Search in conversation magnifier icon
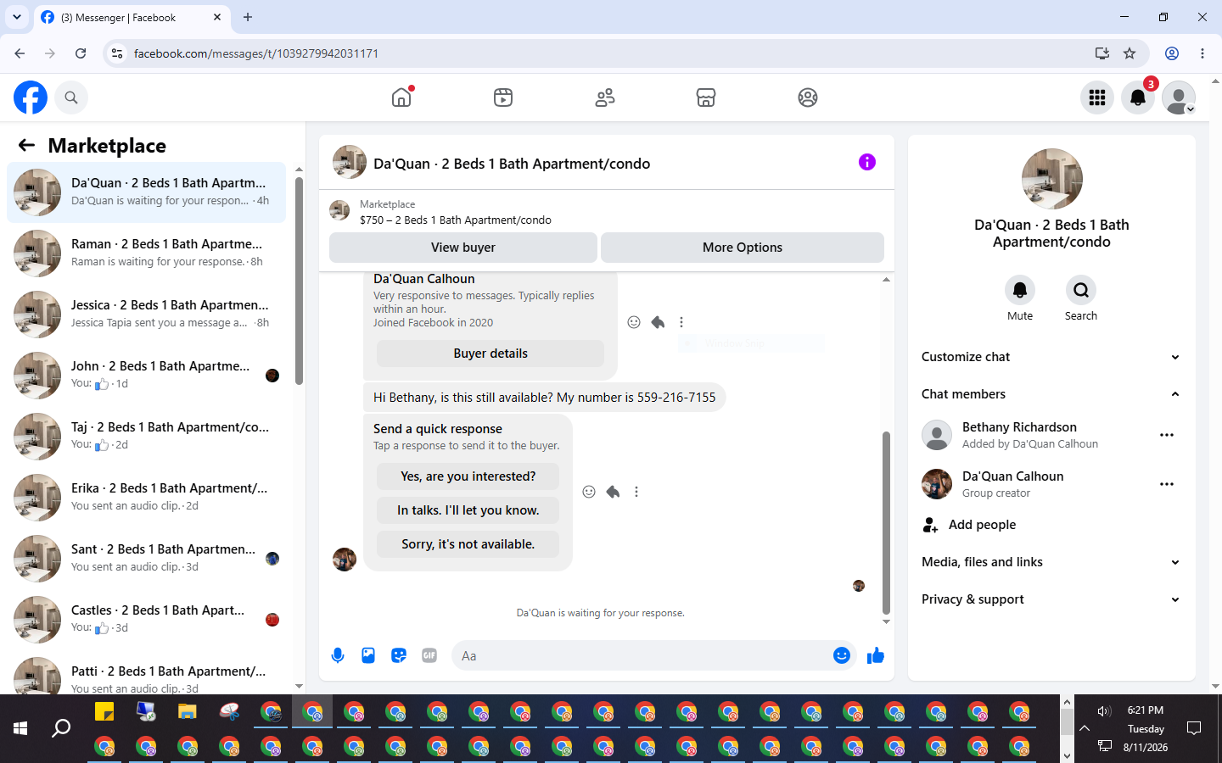This screenshot has width=1222, height=763. (x=1081, y=290)
